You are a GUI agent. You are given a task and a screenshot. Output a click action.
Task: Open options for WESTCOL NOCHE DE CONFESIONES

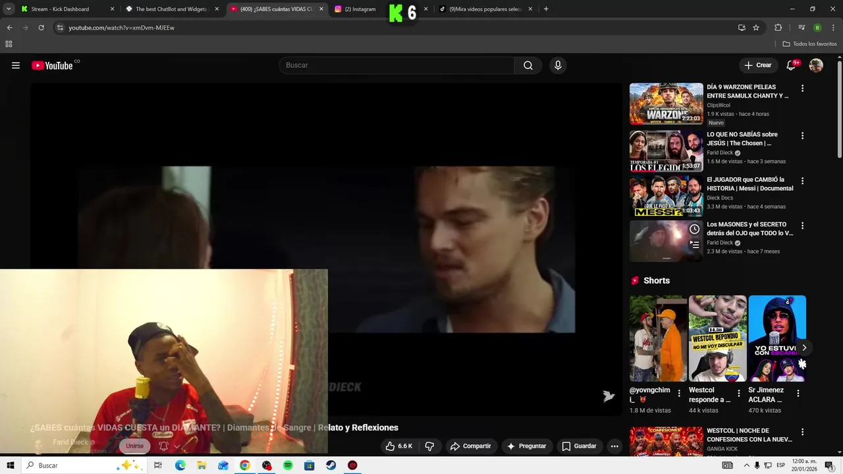pos(802,432)
